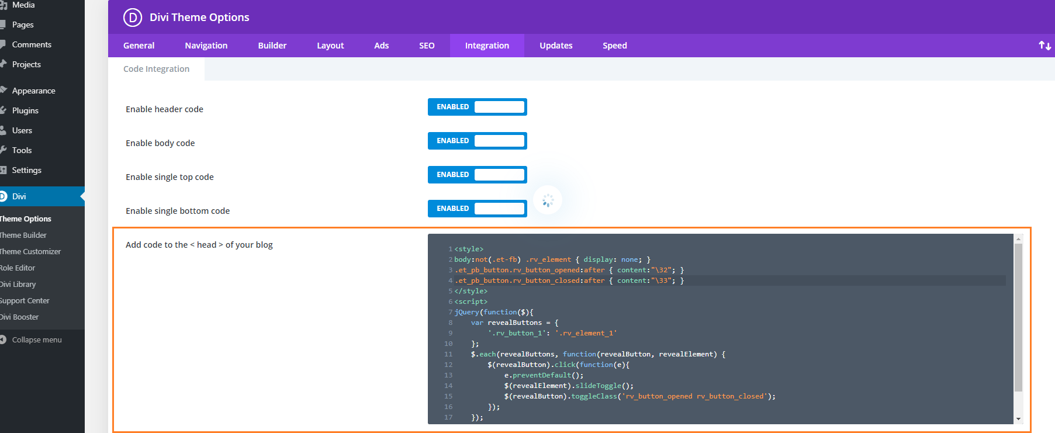The width and height of the screenshot is (1055, 433).
Task: Click line 1 <style> in code editor
Action: (469, 249)
